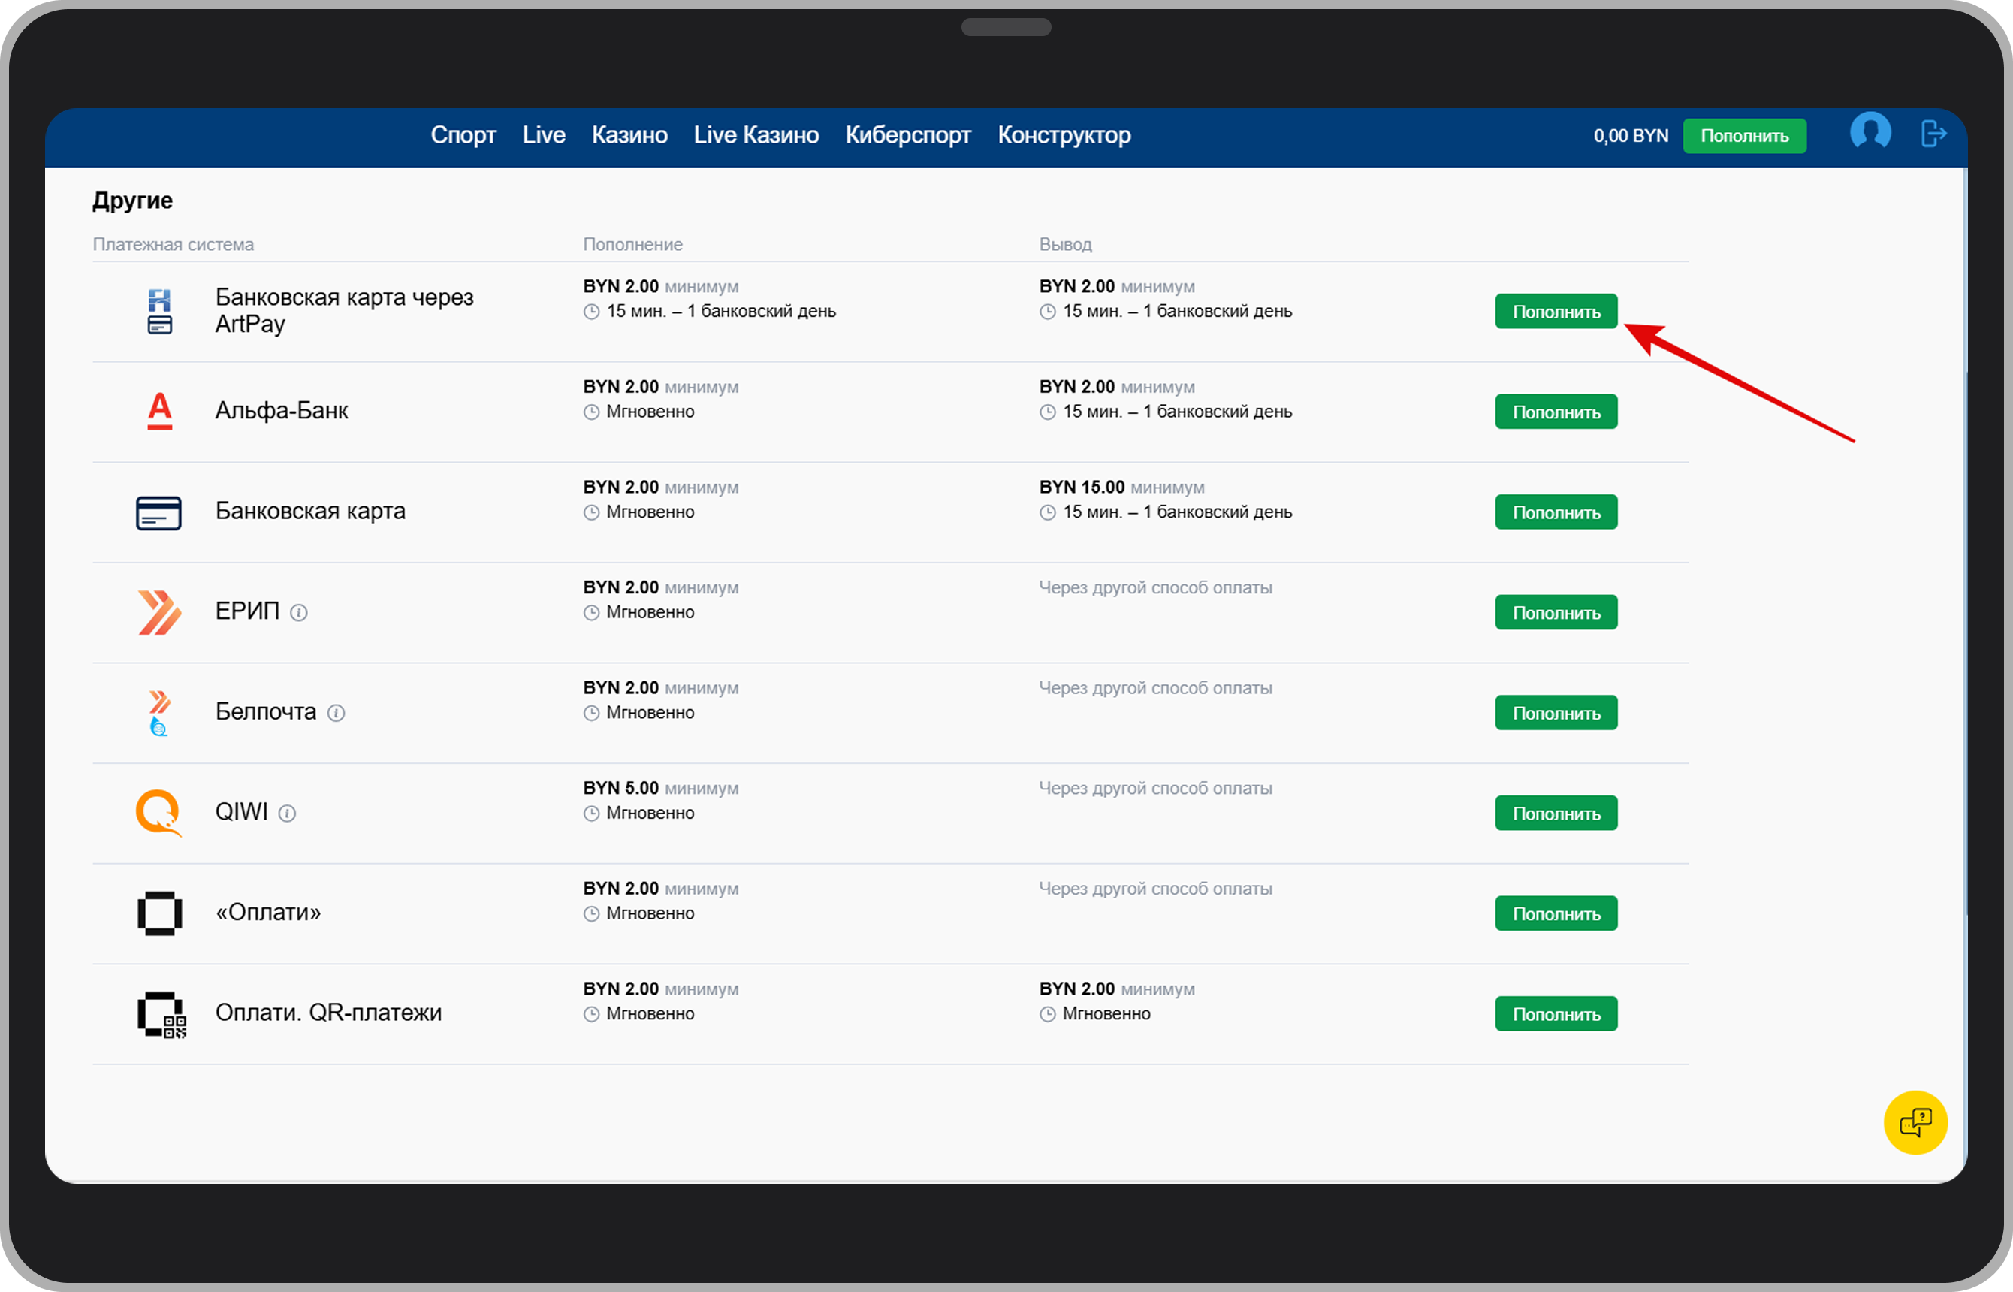
Task: Open the Спорт menu section
Action: [x=463, y=135]
